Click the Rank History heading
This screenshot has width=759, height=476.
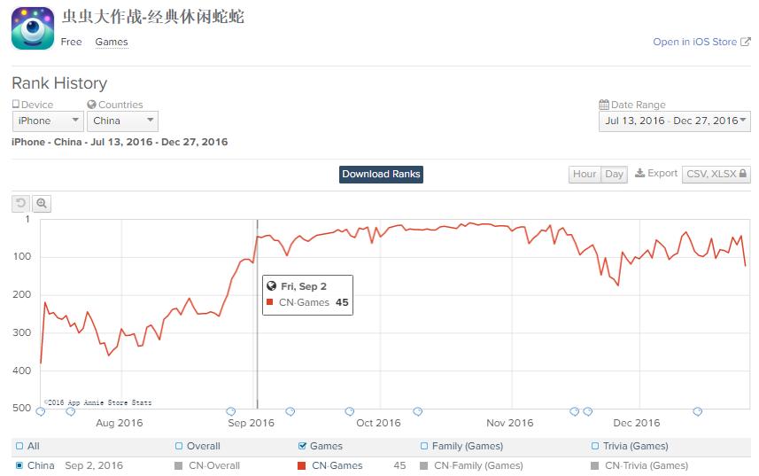coord(59,83)
